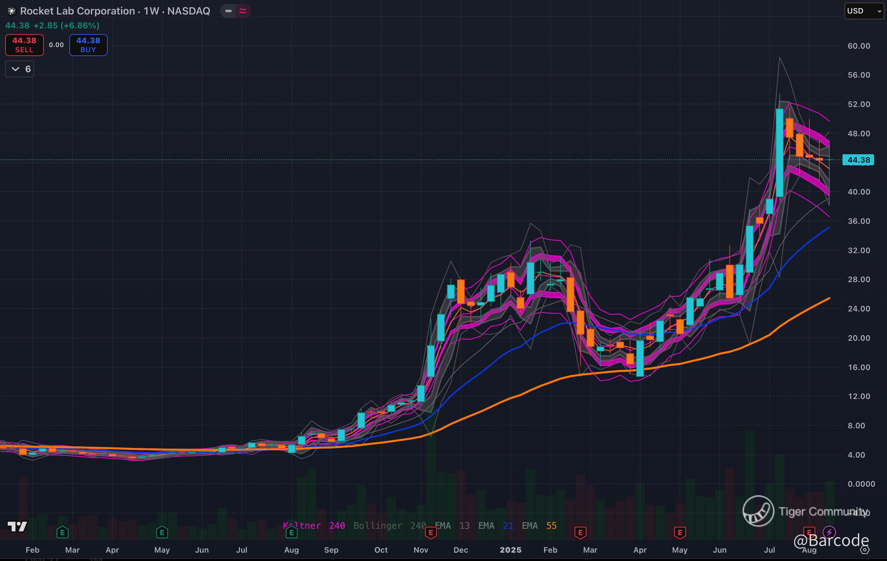Toggle the pink wavy approx-equal pill
Screen dimensions: 887x561
(243, 11)
